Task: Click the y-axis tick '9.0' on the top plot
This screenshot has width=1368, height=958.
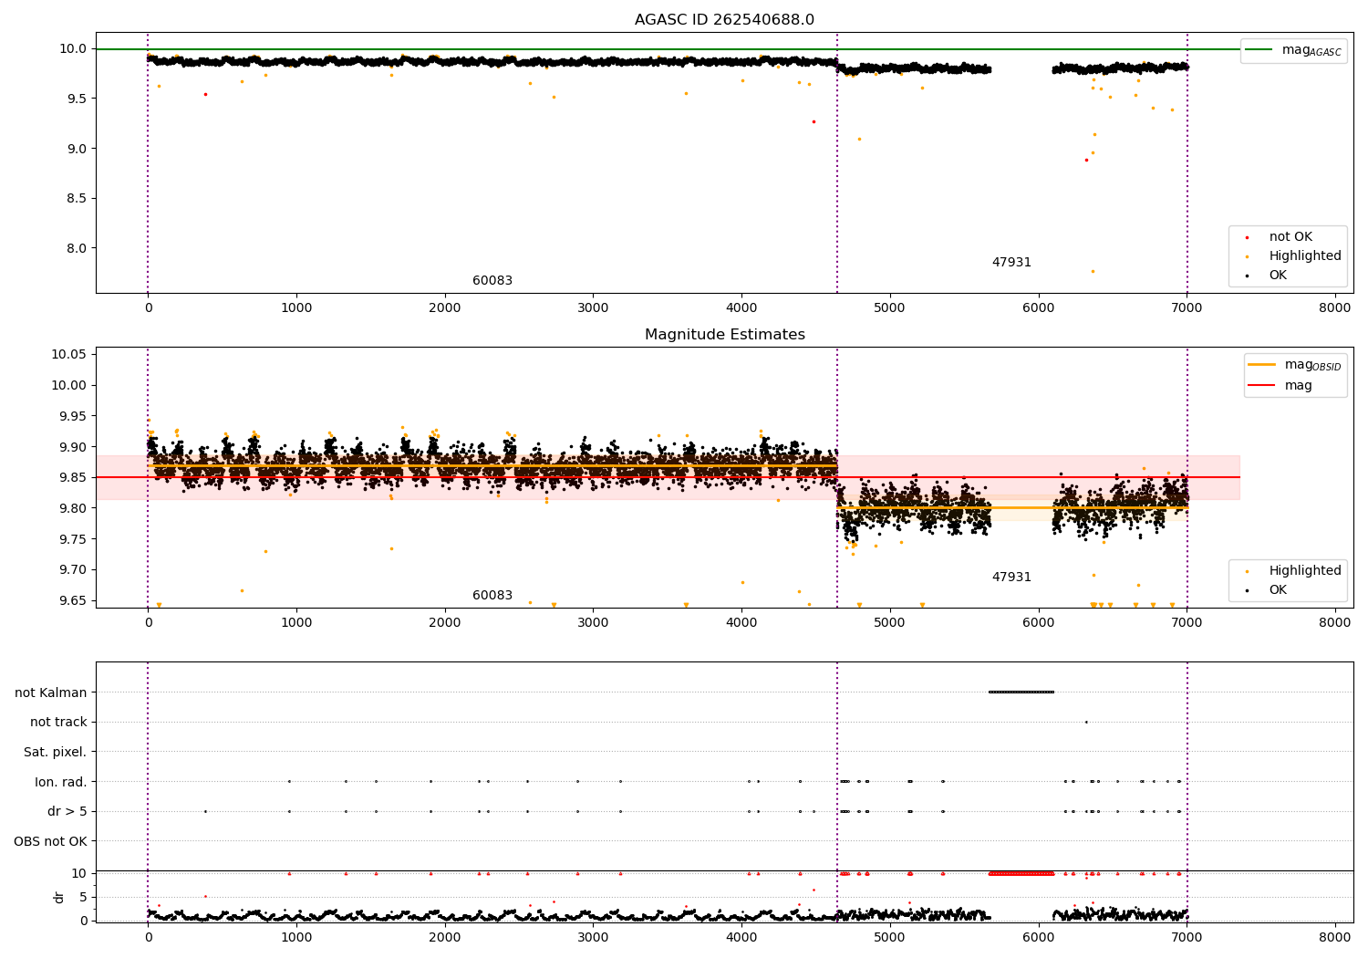Action: click(77, 149)
